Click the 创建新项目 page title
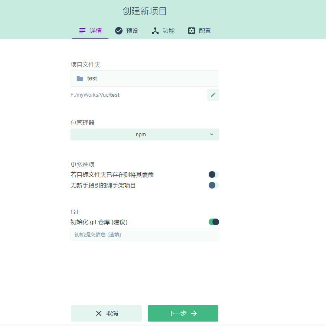 click(145, 11)
